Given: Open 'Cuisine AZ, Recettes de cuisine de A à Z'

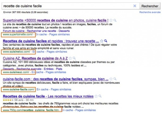Looking at the screenshot, I should click(x=35, y=58).
